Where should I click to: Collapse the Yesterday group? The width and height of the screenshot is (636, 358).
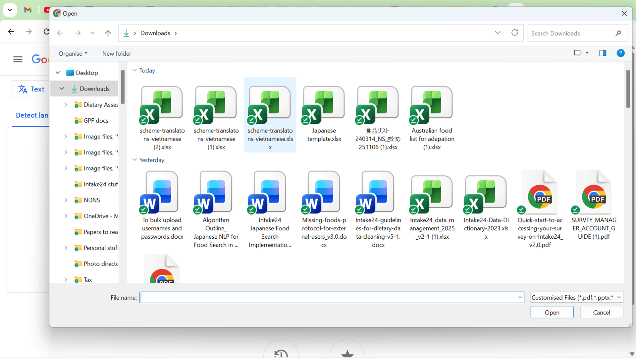click(x=134, y=160)
